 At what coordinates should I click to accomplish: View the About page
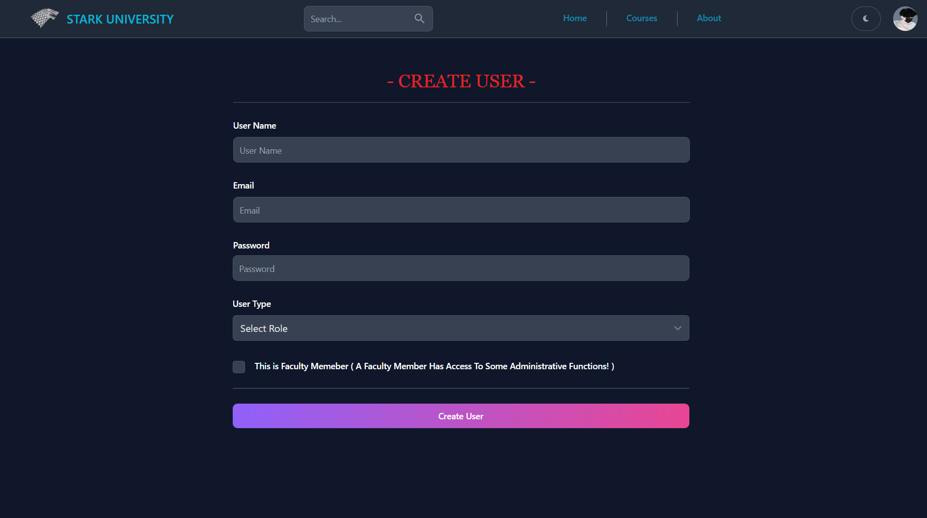pyautogui.click(x=709, y=18)
